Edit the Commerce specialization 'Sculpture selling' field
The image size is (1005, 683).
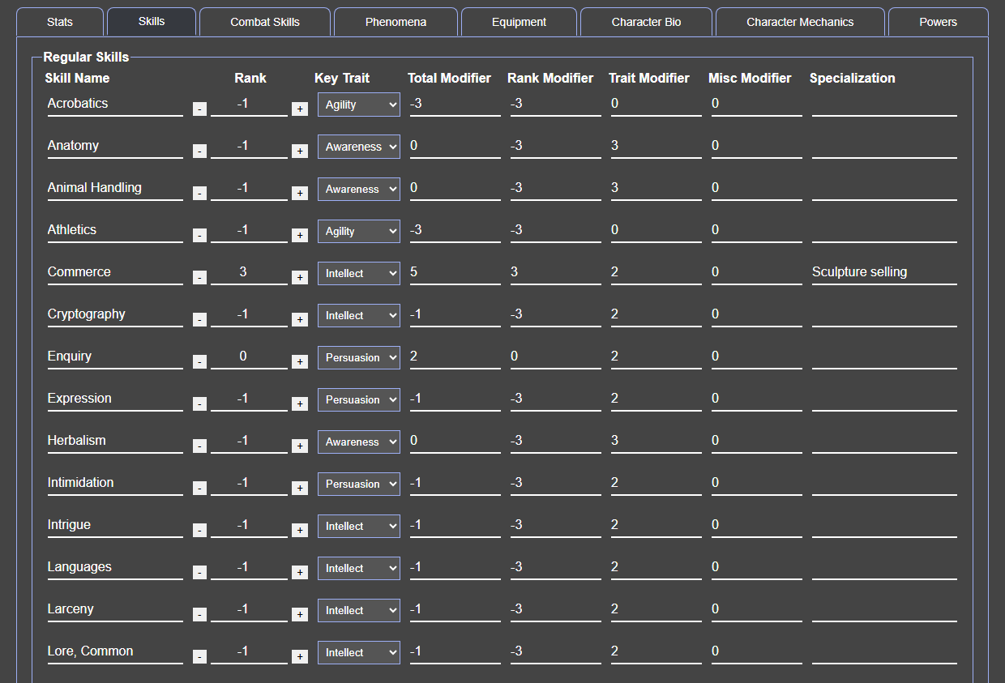[884, 272]
